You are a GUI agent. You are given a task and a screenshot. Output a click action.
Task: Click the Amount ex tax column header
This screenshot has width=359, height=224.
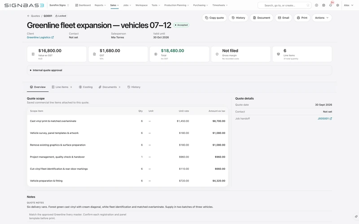pyautogui.click(x=217, y=111)
